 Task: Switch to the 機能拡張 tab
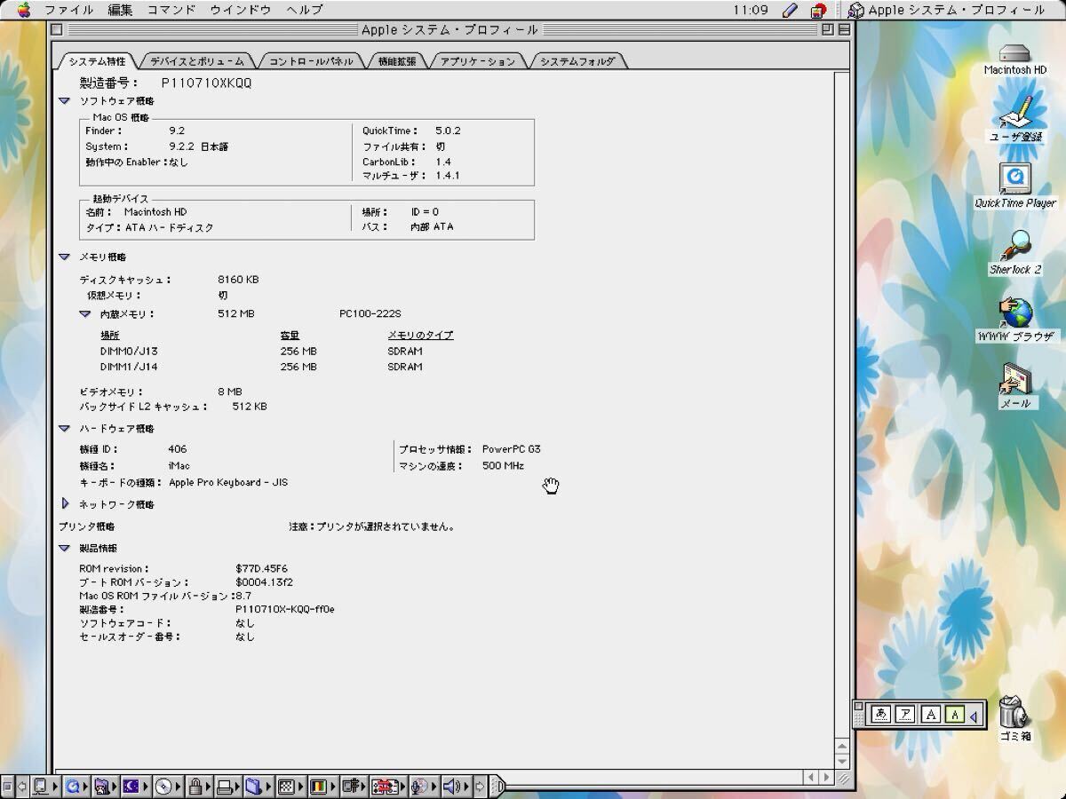click(397, 61)
